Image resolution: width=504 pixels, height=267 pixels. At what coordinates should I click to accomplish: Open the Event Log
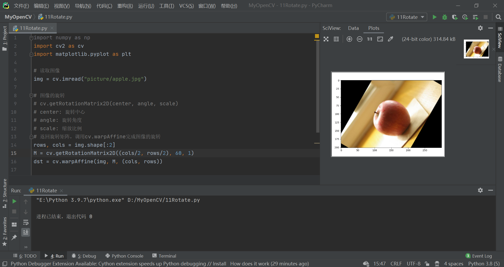click(x=482, y=256)
